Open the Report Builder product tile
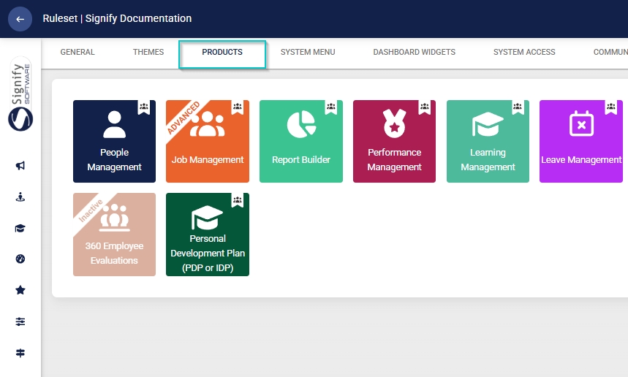628x377 pixels. coord(301,141)
